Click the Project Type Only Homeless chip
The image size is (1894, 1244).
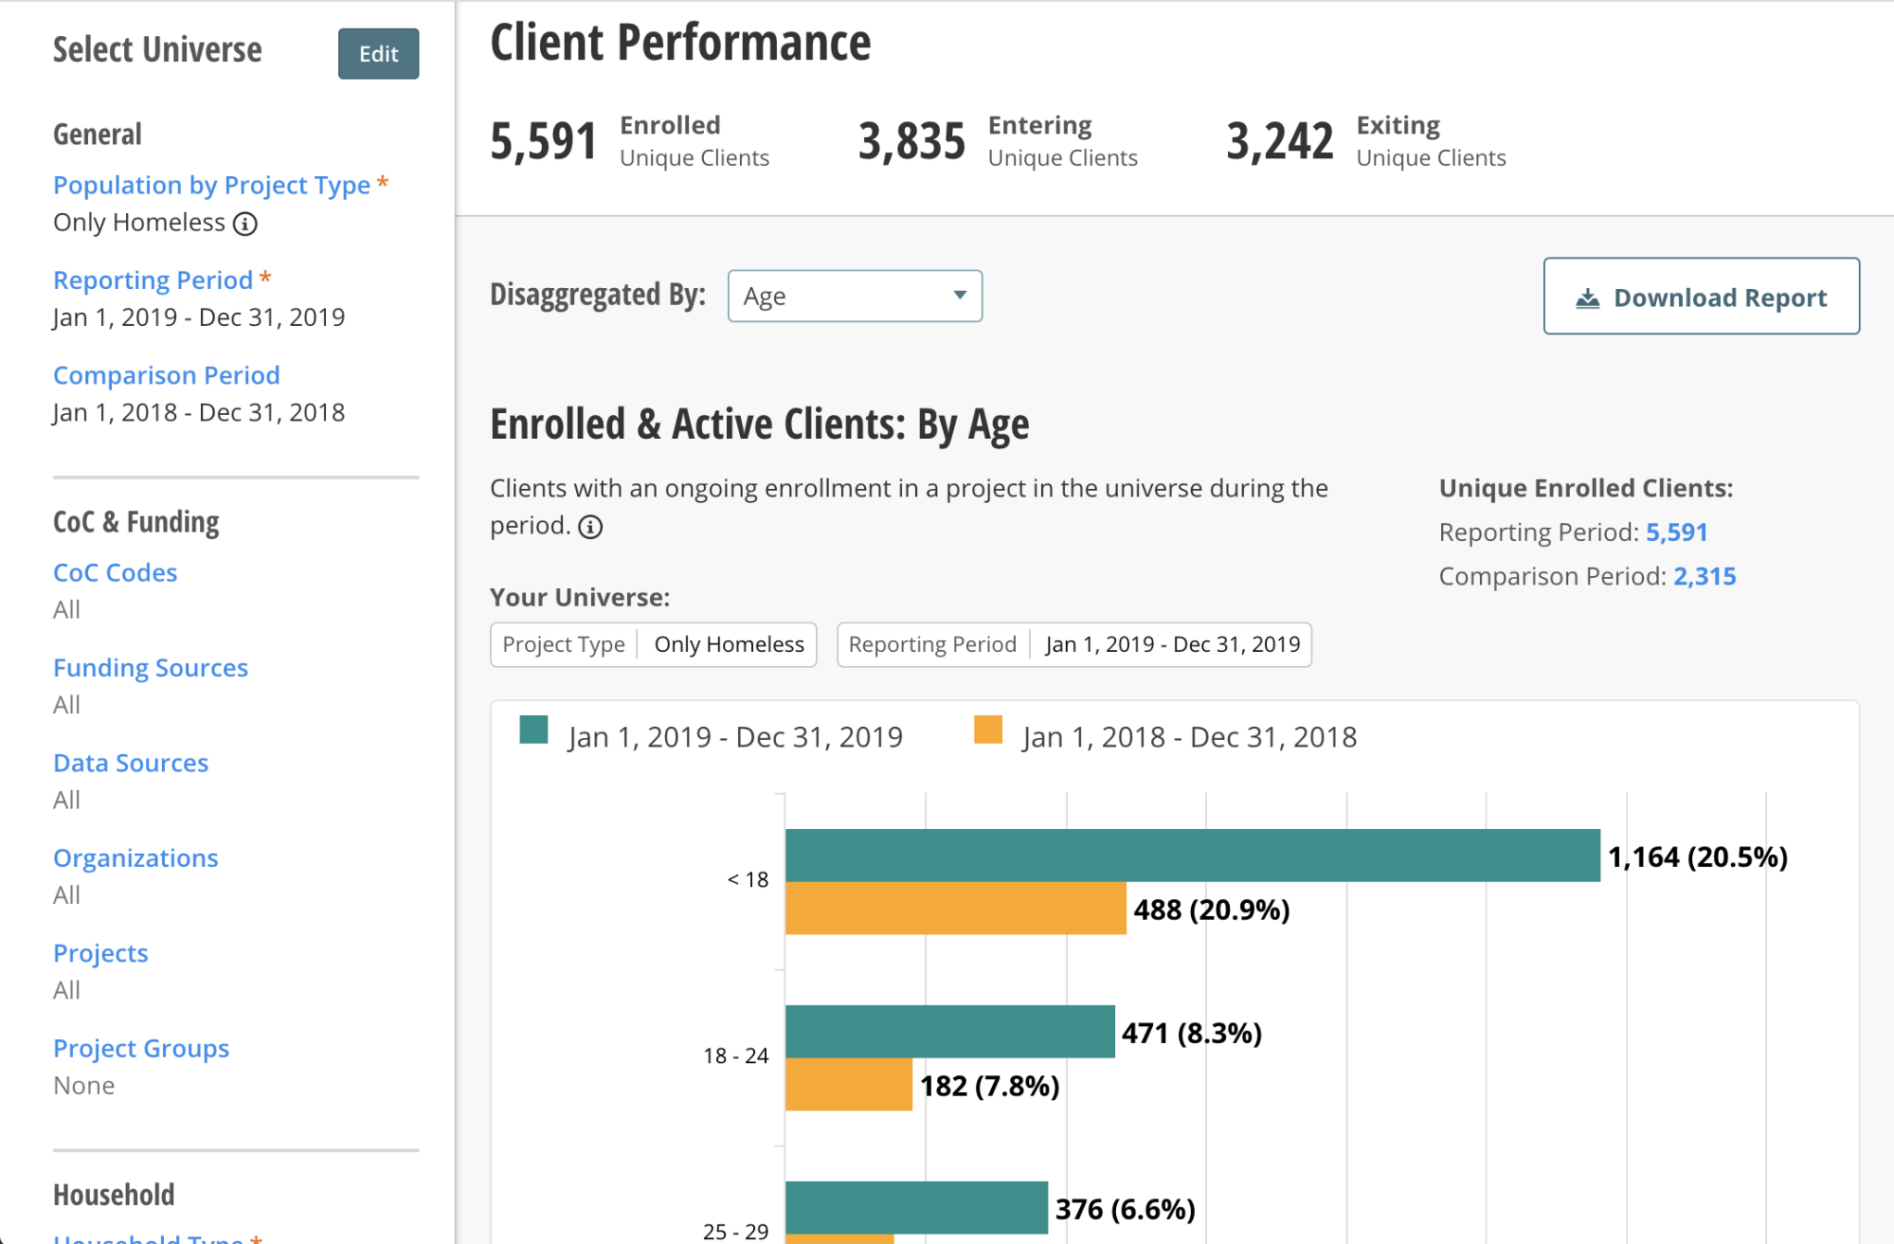653,645
